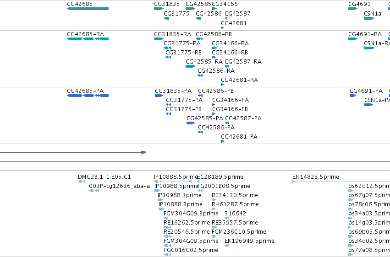
Task: Select the CG31775-PB protein
Action: pyautogui.click(x=168, y=114)
